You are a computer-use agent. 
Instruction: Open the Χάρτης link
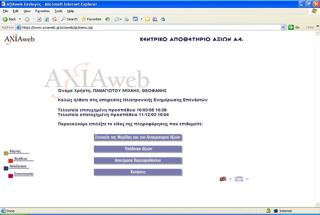tap(15, 151)
